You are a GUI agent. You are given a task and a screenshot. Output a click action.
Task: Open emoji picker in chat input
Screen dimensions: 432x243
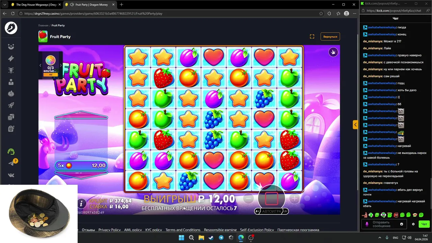pos(402,224)
